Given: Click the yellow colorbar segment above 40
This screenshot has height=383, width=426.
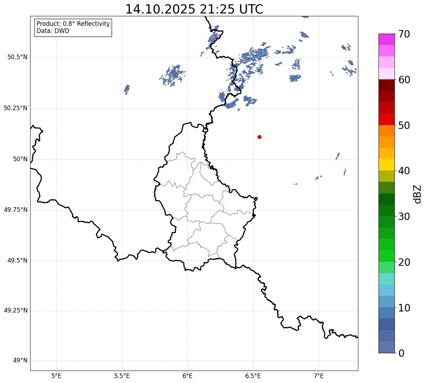Looking at the screenshot, I should pos(386,165).
